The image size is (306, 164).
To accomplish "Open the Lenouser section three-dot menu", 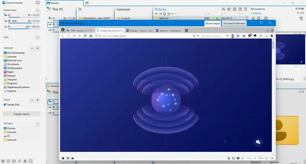I will (32, 48).
